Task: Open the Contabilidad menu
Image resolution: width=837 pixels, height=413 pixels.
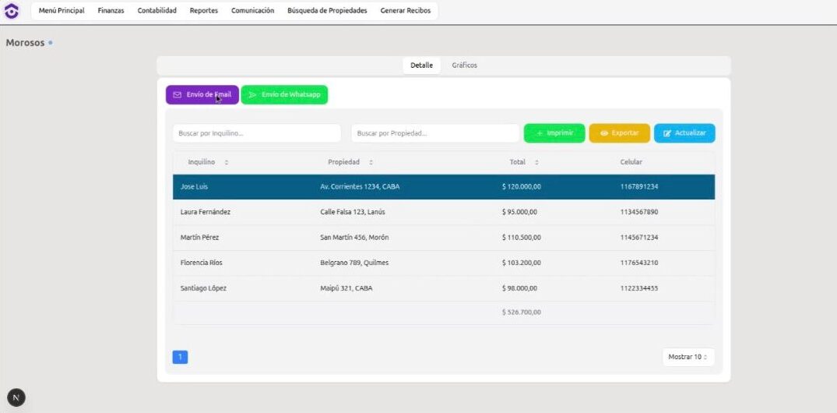Action: coord(157,11)
